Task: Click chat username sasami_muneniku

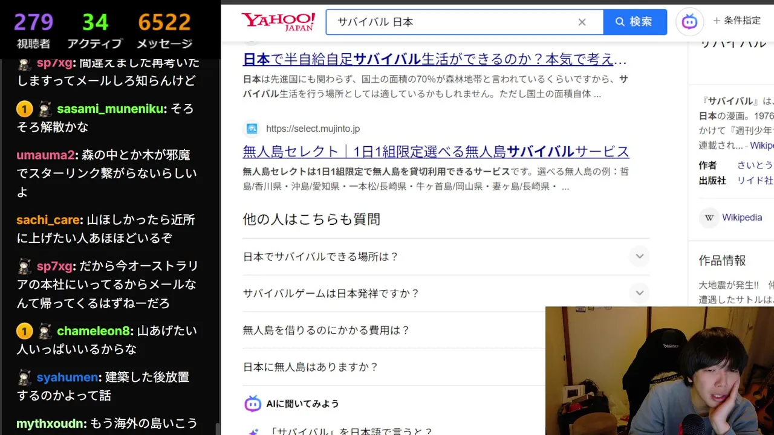Action: pos(111,109)
